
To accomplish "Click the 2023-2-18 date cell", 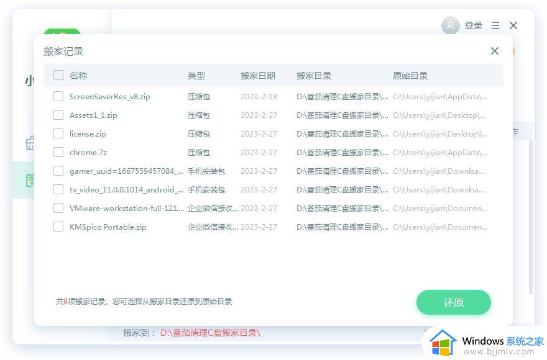I will click(x=259, y=97).
